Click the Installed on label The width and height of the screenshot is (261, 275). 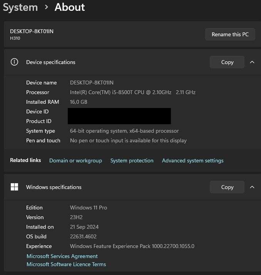point(40,227)
